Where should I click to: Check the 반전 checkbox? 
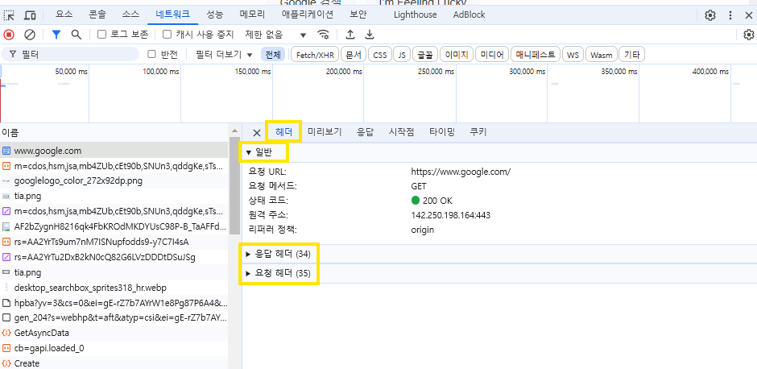[151, 54]
